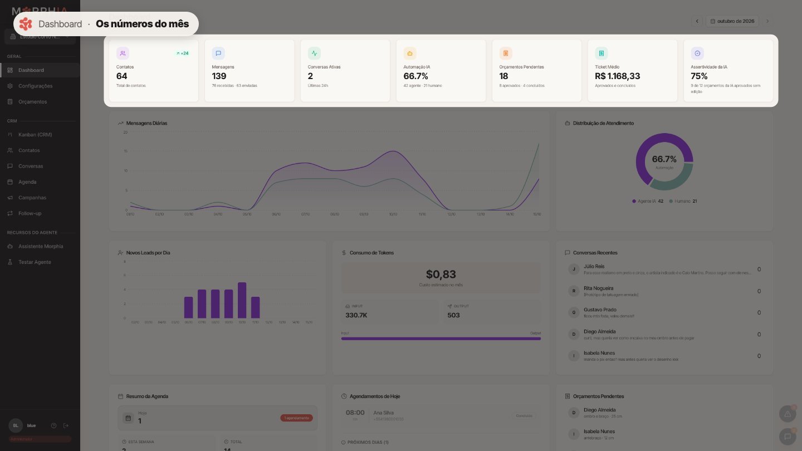The width and height of the screenshot is (802, 451).
Task: Open Isabela Nunes antebraço pending quote
Action: tap(664, 434)
